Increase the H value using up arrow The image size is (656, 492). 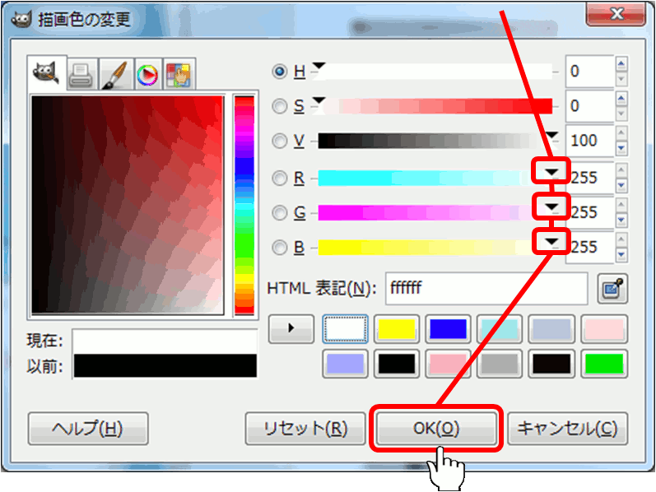621,63
